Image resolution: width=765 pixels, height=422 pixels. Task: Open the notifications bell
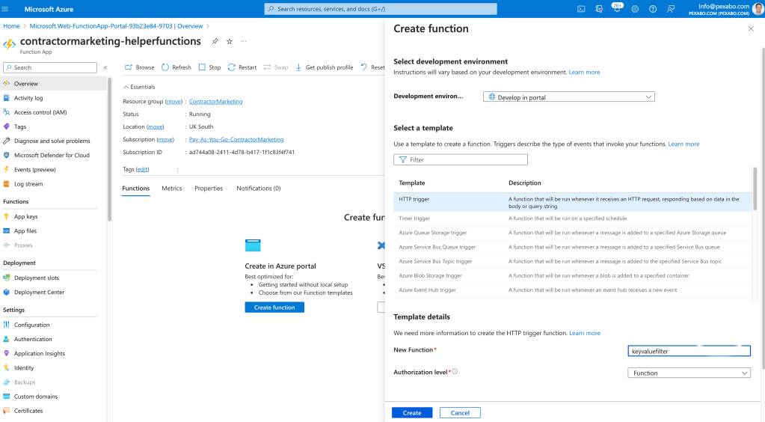[x=617, y=9]
